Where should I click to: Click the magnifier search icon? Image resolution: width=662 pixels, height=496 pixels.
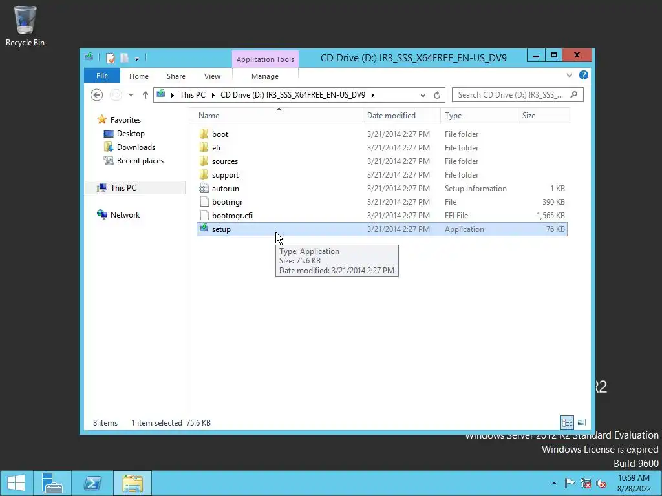[573, 95]
